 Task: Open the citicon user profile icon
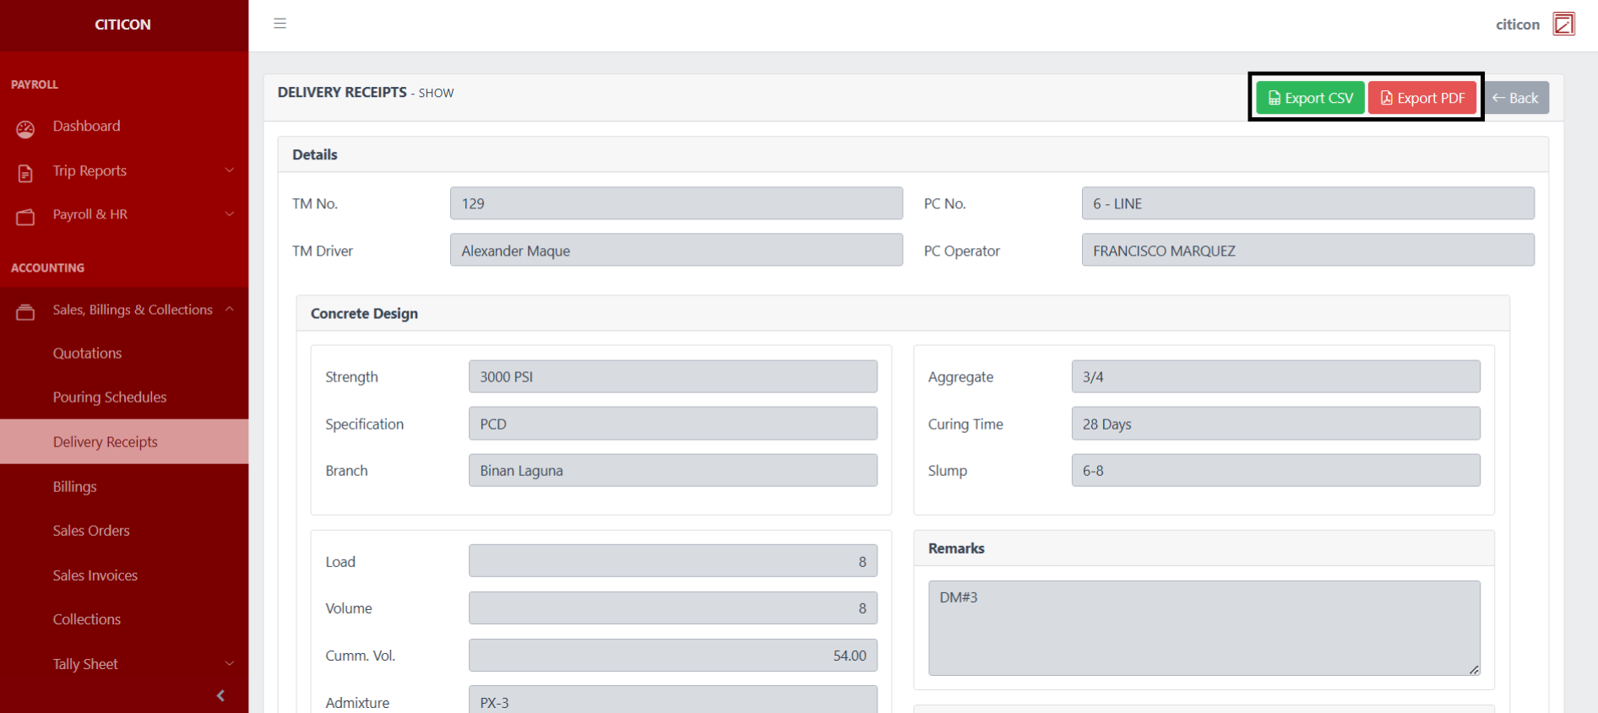[x=1563, y=24]
